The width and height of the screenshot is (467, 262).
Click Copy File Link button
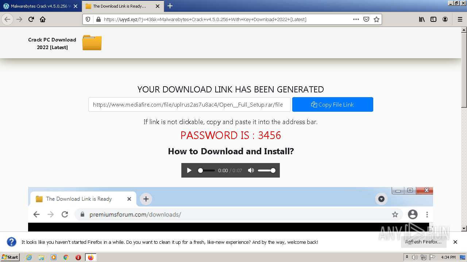(x=333, y=104)
